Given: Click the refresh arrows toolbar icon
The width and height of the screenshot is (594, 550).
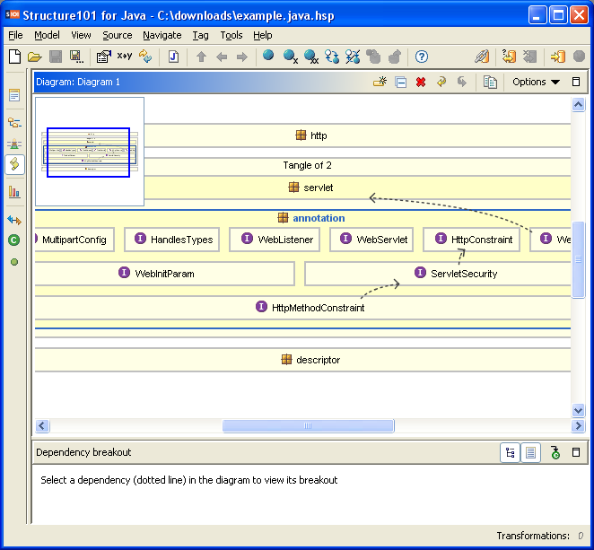Looking at the screenshot, I should 145,57.
